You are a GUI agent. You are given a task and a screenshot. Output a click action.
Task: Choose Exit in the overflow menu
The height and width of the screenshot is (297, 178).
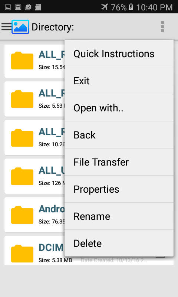click(x=119, y=81)
